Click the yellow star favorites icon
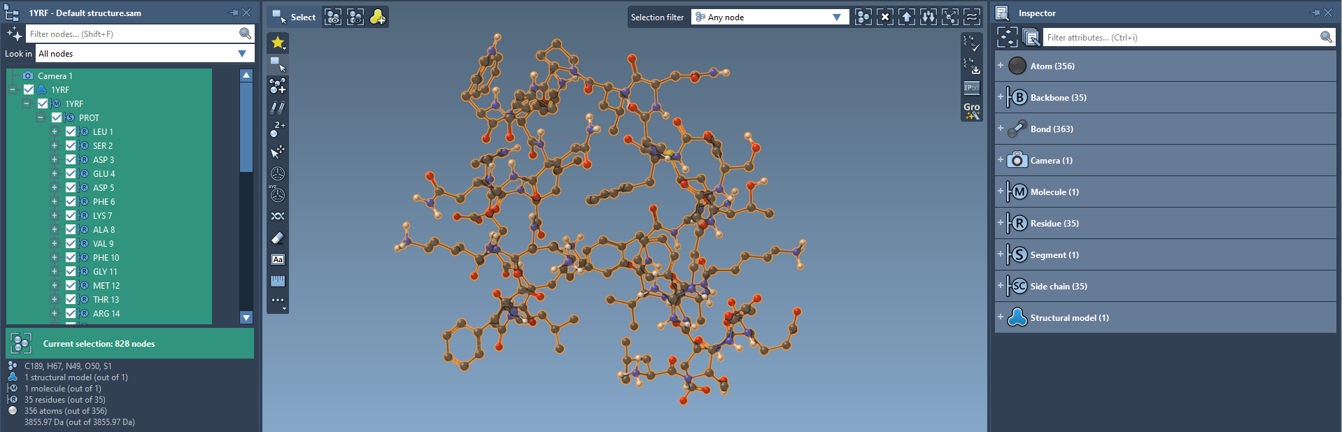The image size is (1342, 432). [278, 43]
